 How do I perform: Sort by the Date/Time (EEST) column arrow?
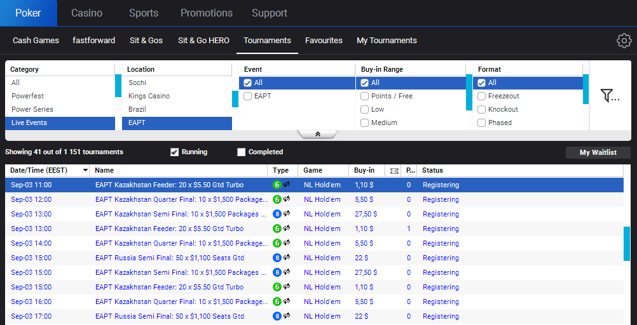pos(85,171)
